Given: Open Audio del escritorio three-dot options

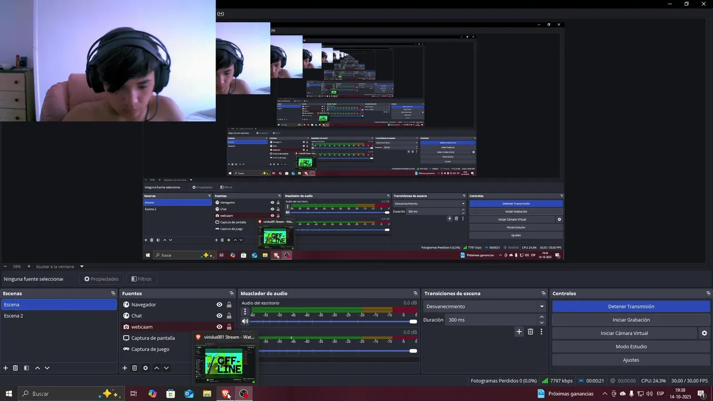Looking at the screenshot, I should point(245,312).
